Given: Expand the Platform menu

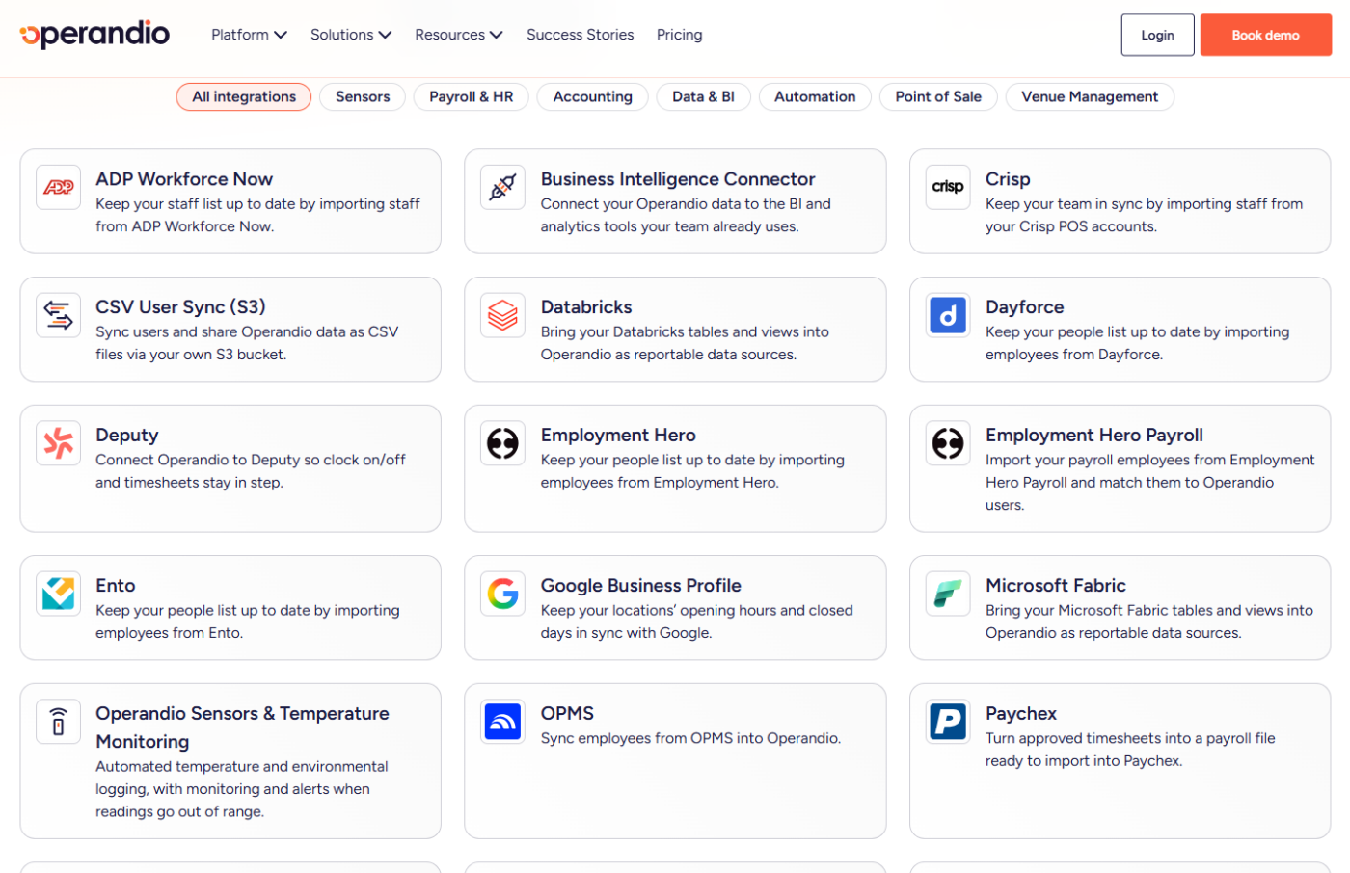Looking at the screenshot, I should pos(249,35).
